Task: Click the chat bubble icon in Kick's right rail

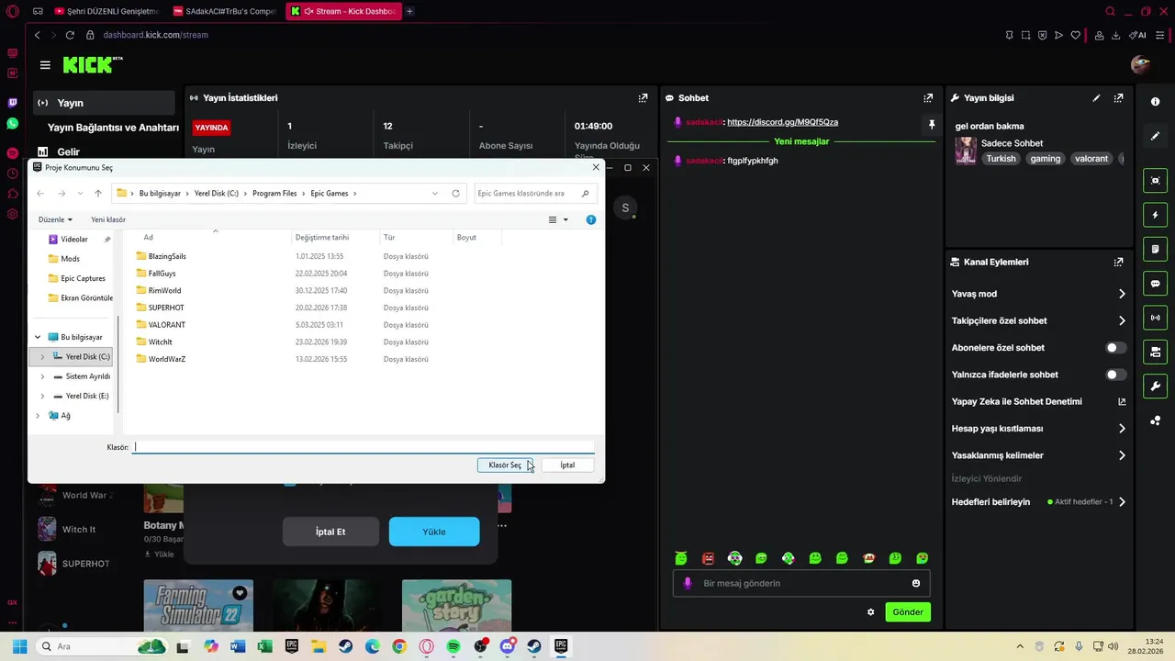Action: (1155, 284)
